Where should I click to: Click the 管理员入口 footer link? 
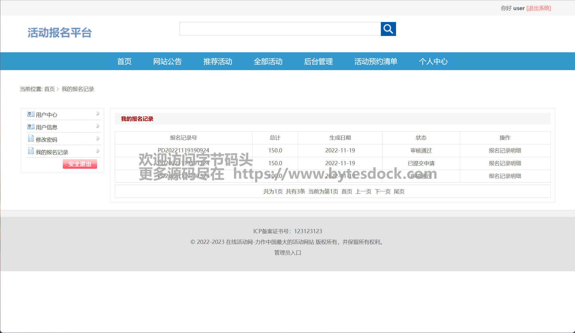287,253
